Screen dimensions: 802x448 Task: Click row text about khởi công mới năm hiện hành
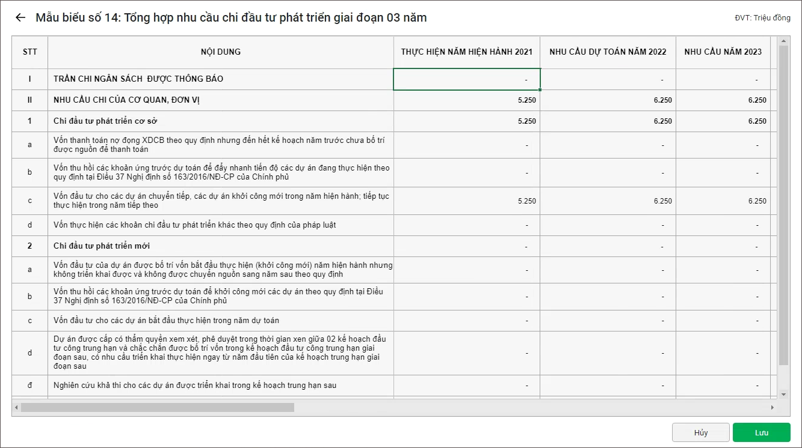[x=223, y=270]
